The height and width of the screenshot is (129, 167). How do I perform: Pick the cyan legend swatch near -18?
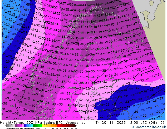point(32,126)
